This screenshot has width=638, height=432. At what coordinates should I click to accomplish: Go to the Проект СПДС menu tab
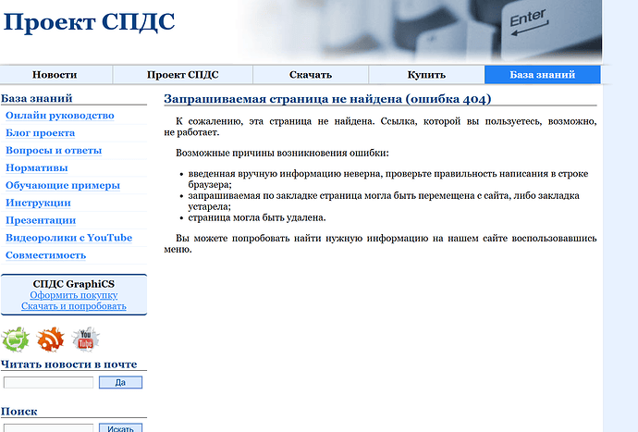point(183,75)
